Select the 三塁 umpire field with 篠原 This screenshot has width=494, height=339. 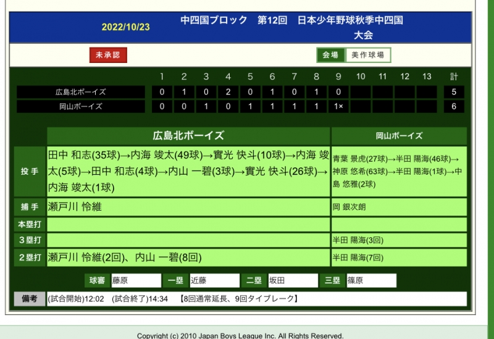[x=371, y=280]
